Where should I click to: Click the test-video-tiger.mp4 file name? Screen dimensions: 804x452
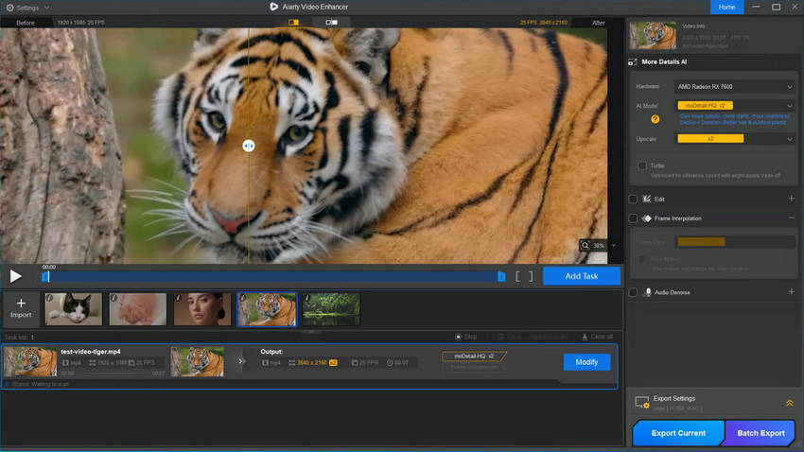[x=91, y=352]
